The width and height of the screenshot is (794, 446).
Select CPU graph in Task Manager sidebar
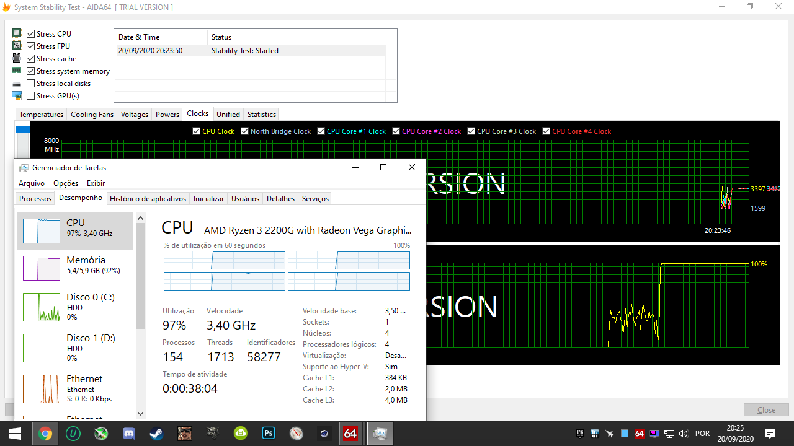[75, 231]
